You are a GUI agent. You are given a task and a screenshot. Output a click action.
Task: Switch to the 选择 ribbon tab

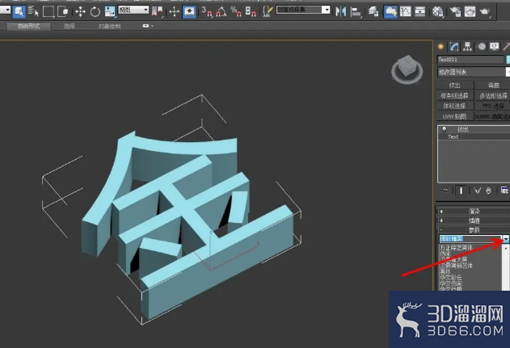point(69,27)
